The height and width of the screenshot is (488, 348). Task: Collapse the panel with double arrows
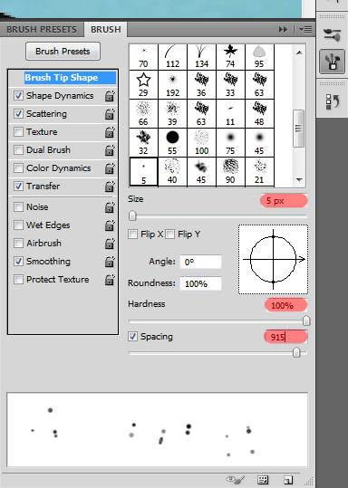pos(283,30)
